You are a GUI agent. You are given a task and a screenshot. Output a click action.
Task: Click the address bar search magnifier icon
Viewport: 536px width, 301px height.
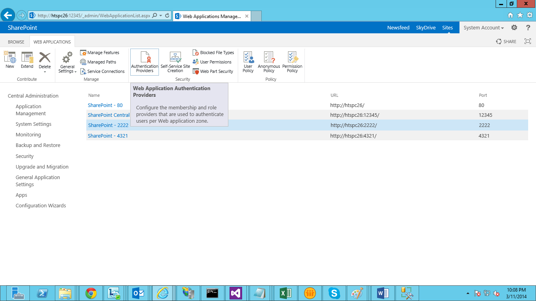pyautogui.click(x=154, y=16)
